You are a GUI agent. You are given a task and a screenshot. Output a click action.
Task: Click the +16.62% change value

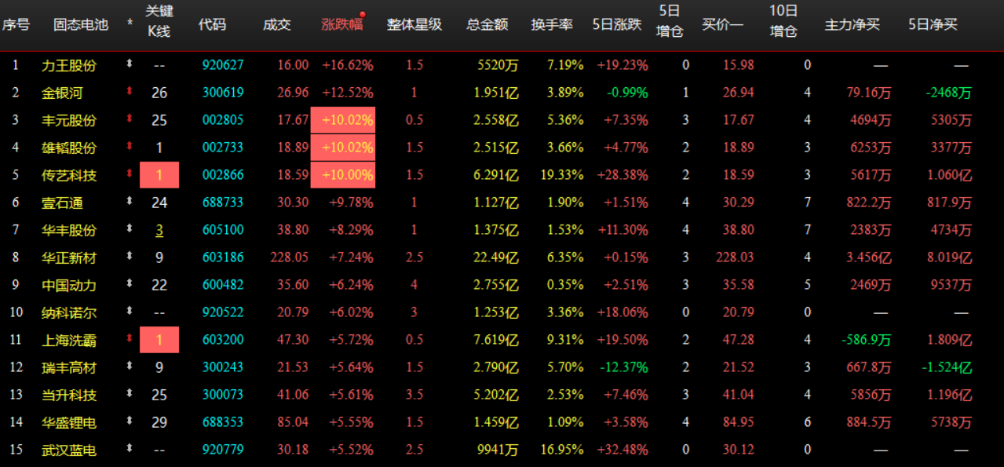[x=348, y=65]
